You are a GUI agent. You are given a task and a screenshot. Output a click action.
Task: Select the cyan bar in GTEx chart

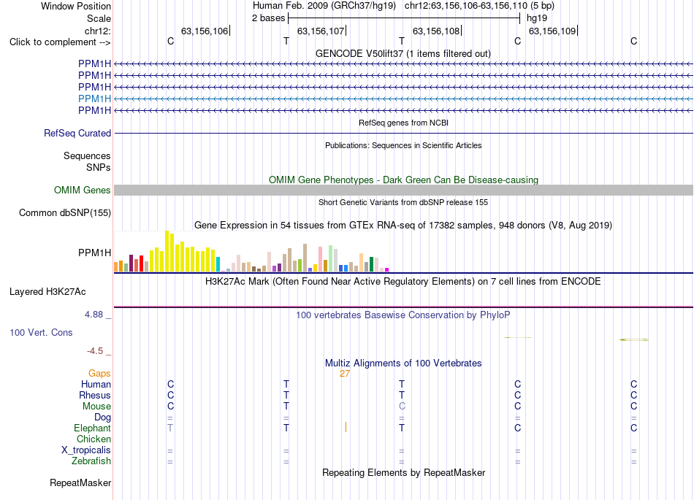(218, 264)
